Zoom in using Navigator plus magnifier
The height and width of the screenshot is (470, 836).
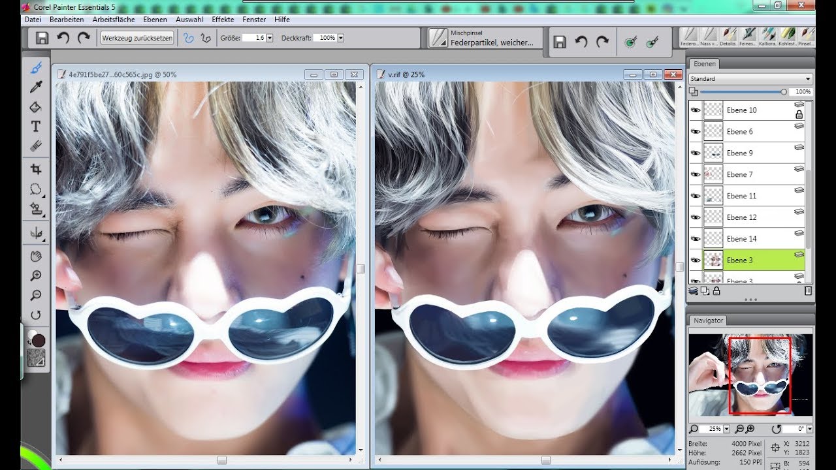(x=750, y=429)
